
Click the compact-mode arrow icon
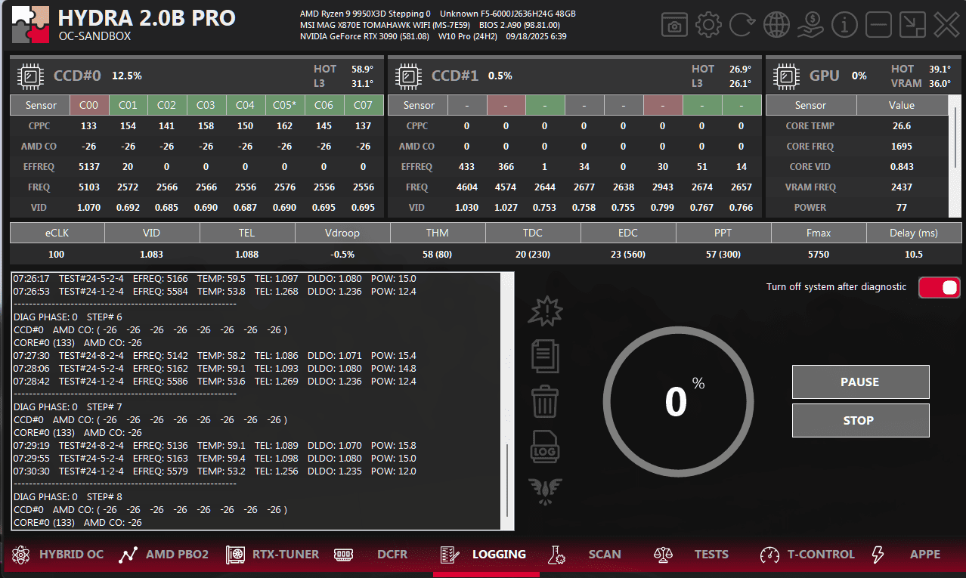913,25
